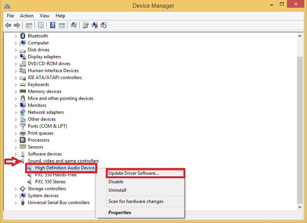
Task: Select the Other devices label
Action: point(42,119)
